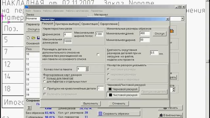Click the Отменить button
This screenshot has height=118, width=210.
(x=119, y=104)
